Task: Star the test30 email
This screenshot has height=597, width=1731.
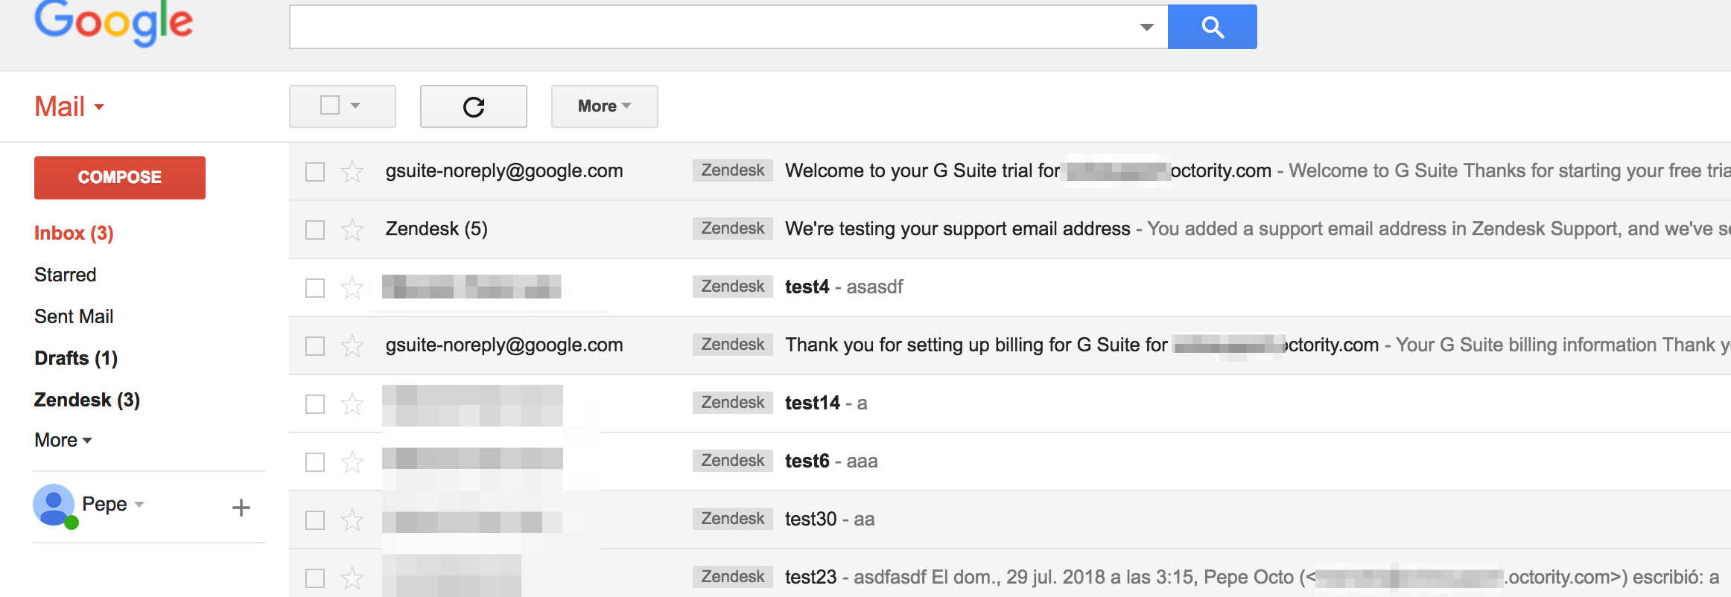Action: 352,520
